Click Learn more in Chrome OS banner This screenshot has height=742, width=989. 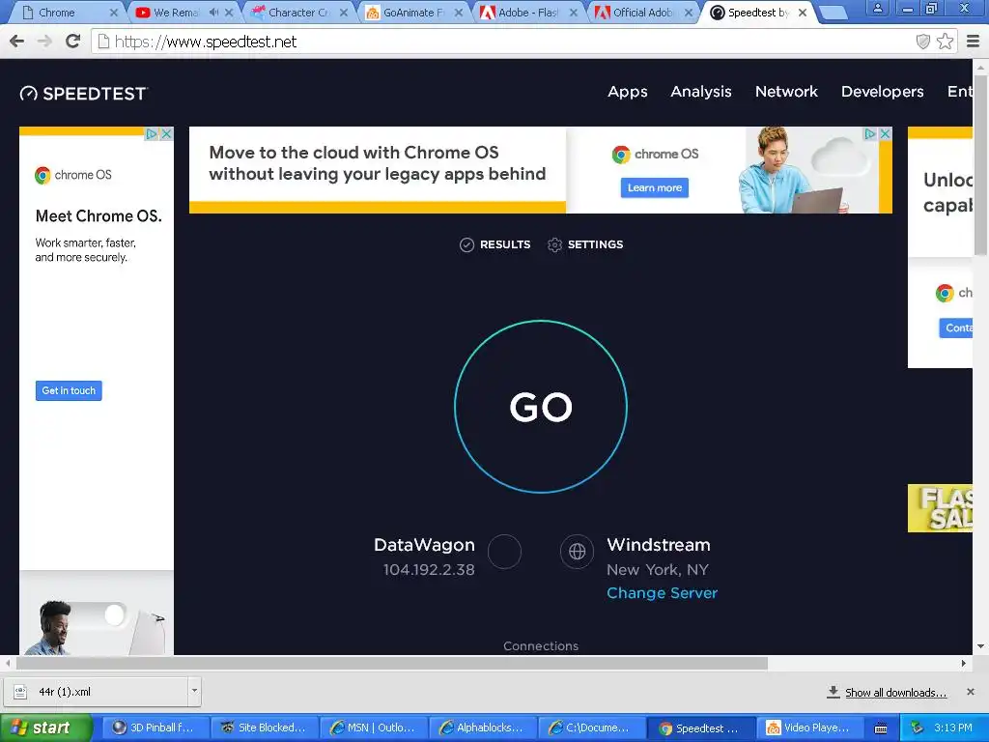[655, 188]
